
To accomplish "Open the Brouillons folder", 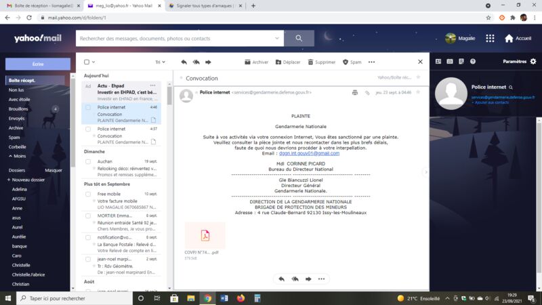I will [x=18, y=109].
